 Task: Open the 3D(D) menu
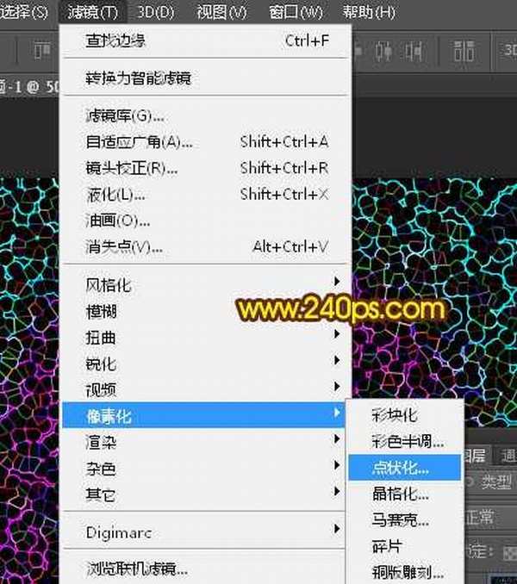click(155, 12)
